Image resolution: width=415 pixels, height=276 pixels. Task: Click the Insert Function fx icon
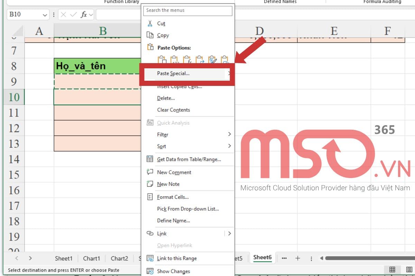[x=84, y=14]
